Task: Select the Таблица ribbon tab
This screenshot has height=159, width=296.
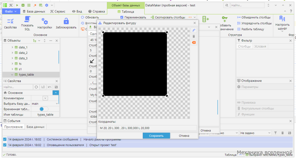Action: (126, 12)
